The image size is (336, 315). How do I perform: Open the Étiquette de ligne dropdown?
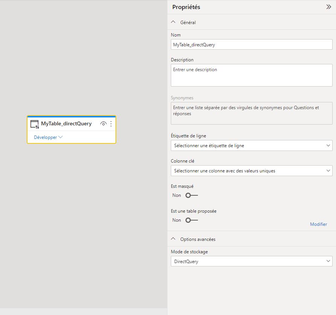(x=252, y=146)
